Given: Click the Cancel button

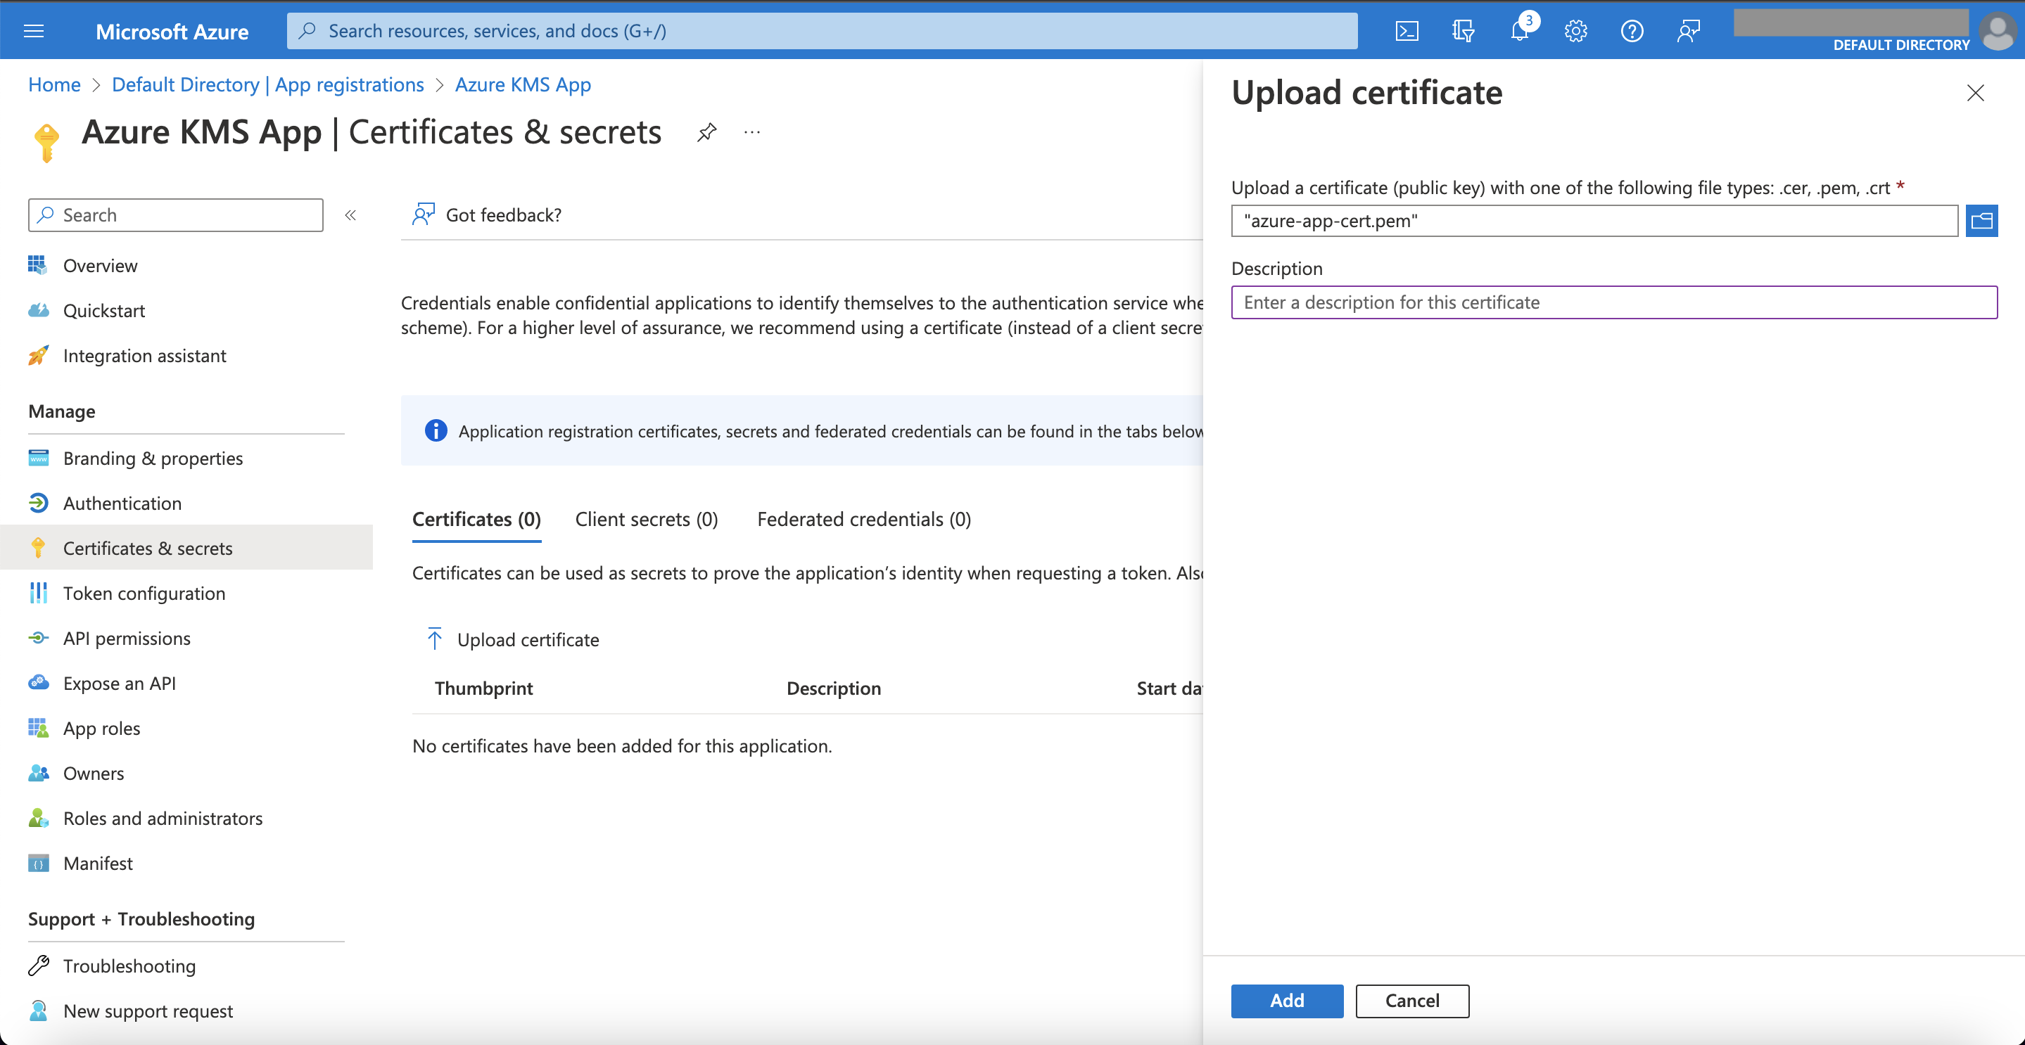Looking at the screenshot, I should pyautogui.click(x=1412, y=1000).
